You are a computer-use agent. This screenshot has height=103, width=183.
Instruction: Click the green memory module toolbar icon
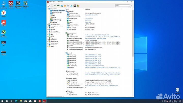58,6
